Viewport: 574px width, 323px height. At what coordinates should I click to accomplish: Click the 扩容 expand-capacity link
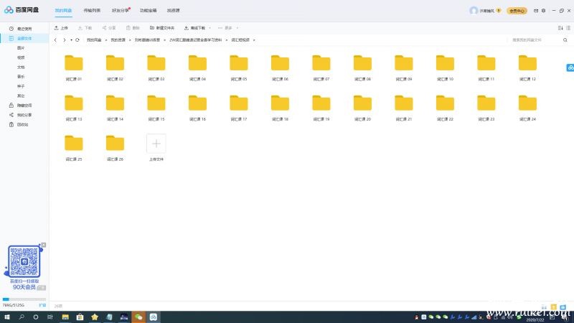[x=42, y=305]
